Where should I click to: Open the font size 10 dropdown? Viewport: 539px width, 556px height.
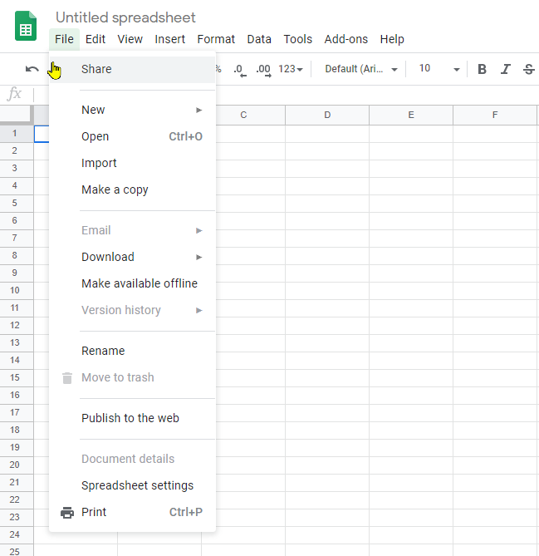coord(439,69)
